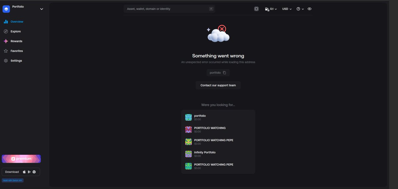Click Contact our support team
This screenshot has width=398, height=189.
click(x=218, y=85)
